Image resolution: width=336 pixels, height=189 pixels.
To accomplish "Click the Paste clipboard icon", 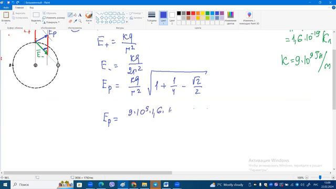I will 6,15.
